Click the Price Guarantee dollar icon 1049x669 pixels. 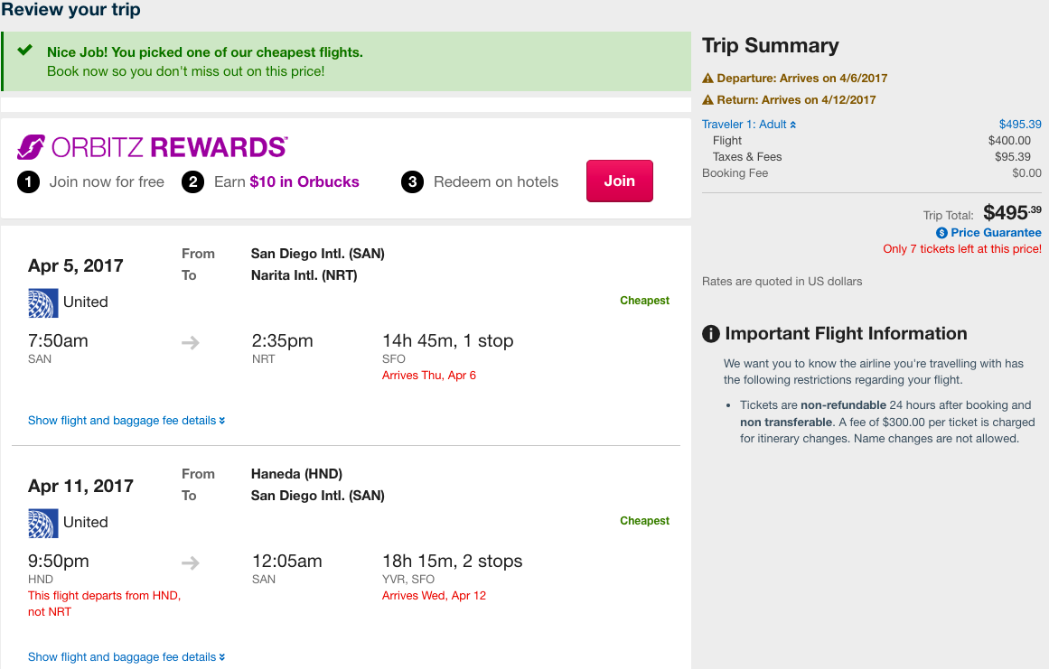(941, 233)
